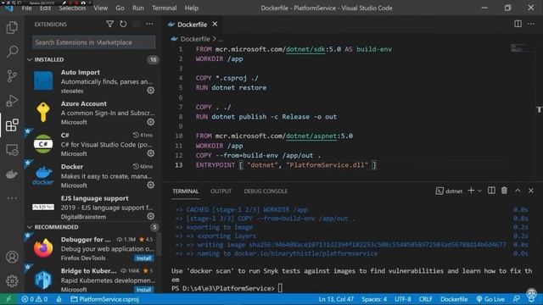
Task: Manage the C# extension gear
Action: click(x=151, y=153)
